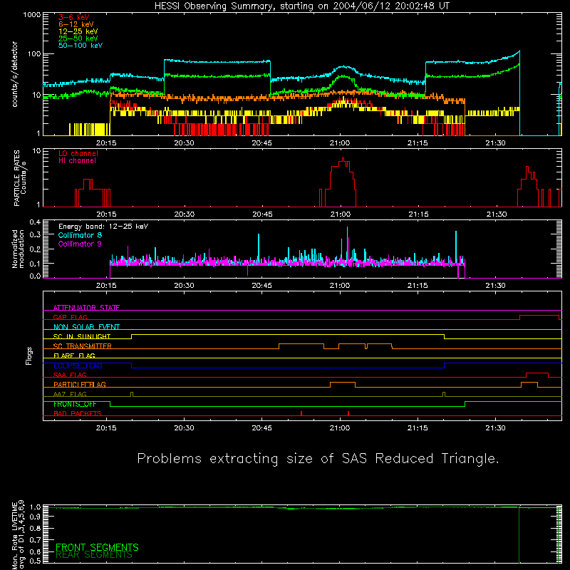Select the 'FRONT SEGMENTS' legend entry

[x=97, y=547]
